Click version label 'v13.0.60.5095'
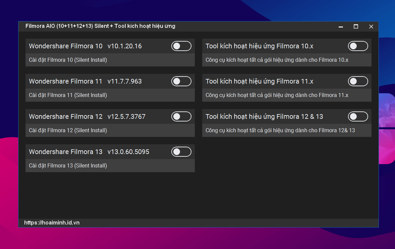 coord(128,152)
